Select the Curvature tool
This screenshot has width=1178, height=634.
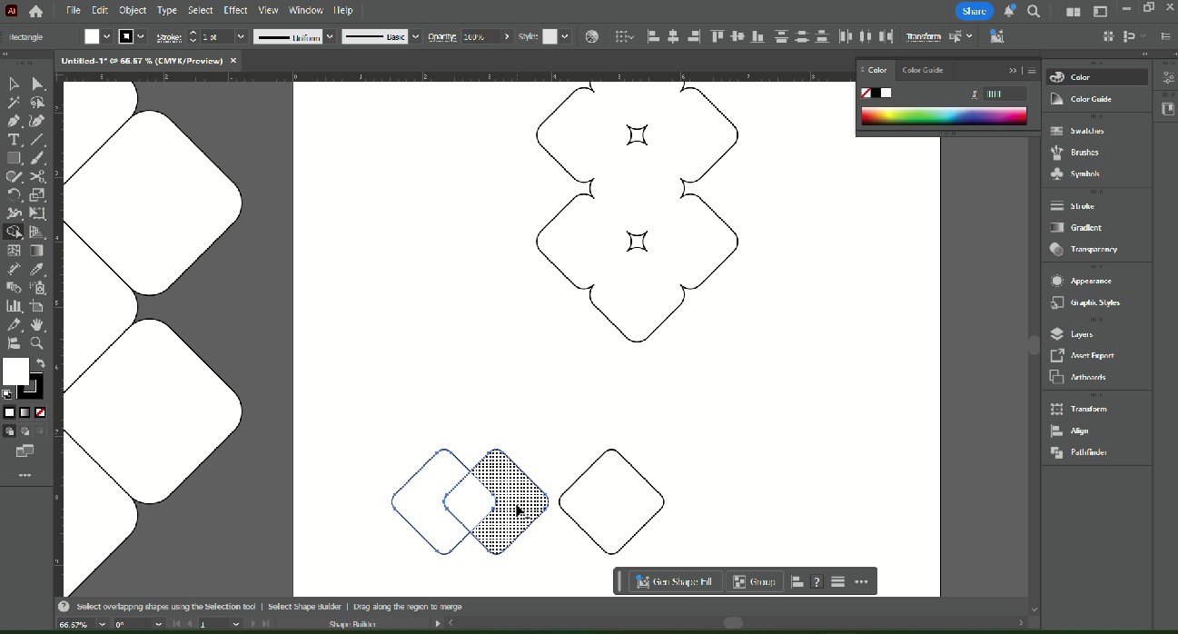click(x=37, y=121)
